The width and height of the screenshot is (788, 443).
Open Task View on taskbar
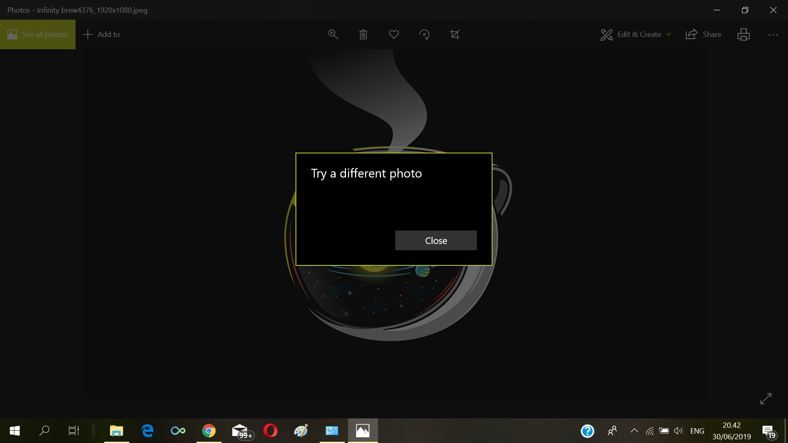74,431
